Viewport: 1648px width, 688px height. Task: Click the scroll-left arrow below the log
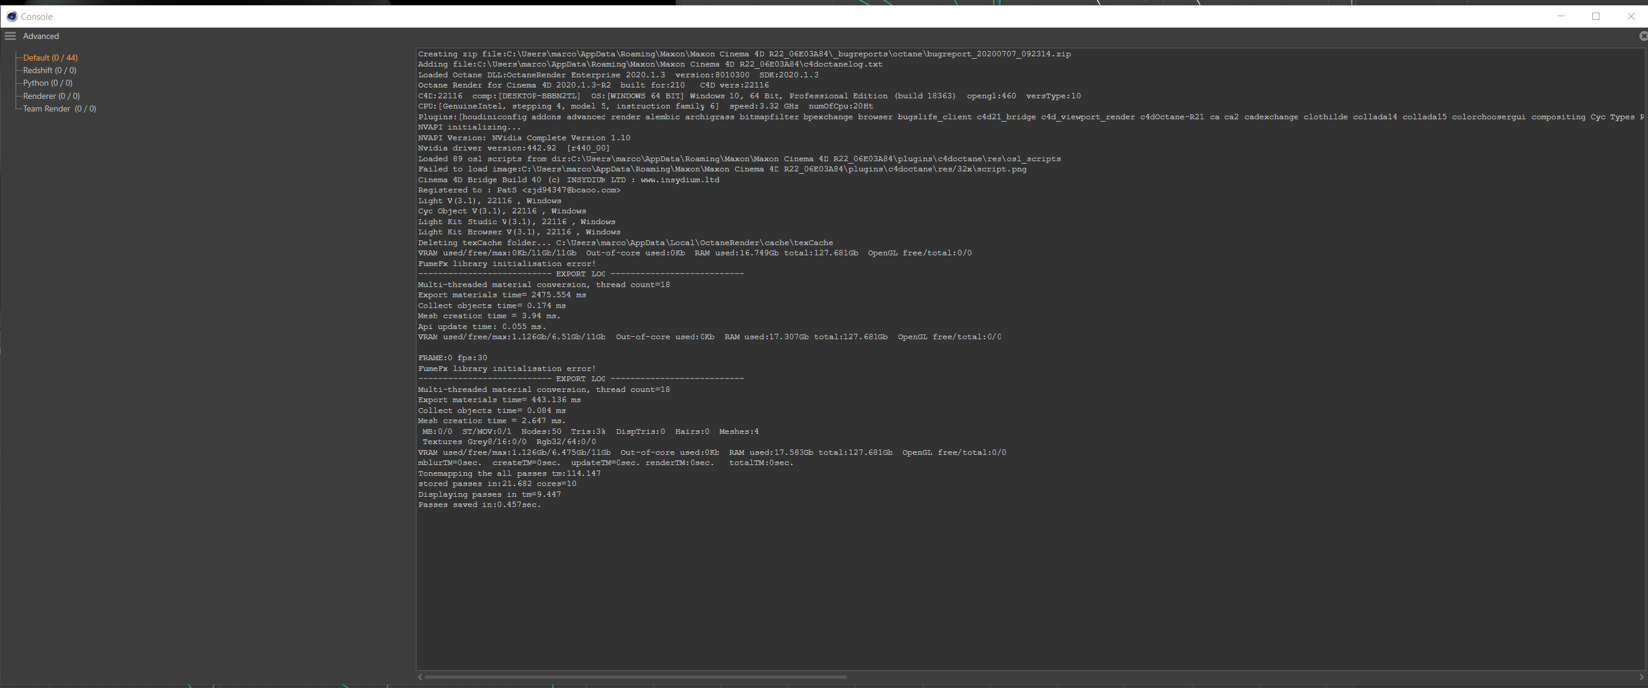pos(420,677)
